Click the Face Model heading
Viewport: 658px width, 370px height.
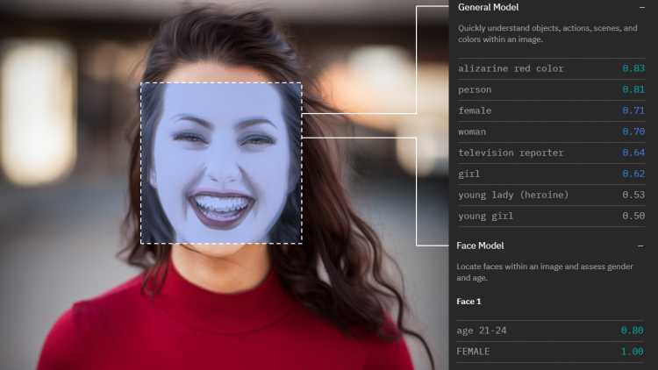[480, 245]
